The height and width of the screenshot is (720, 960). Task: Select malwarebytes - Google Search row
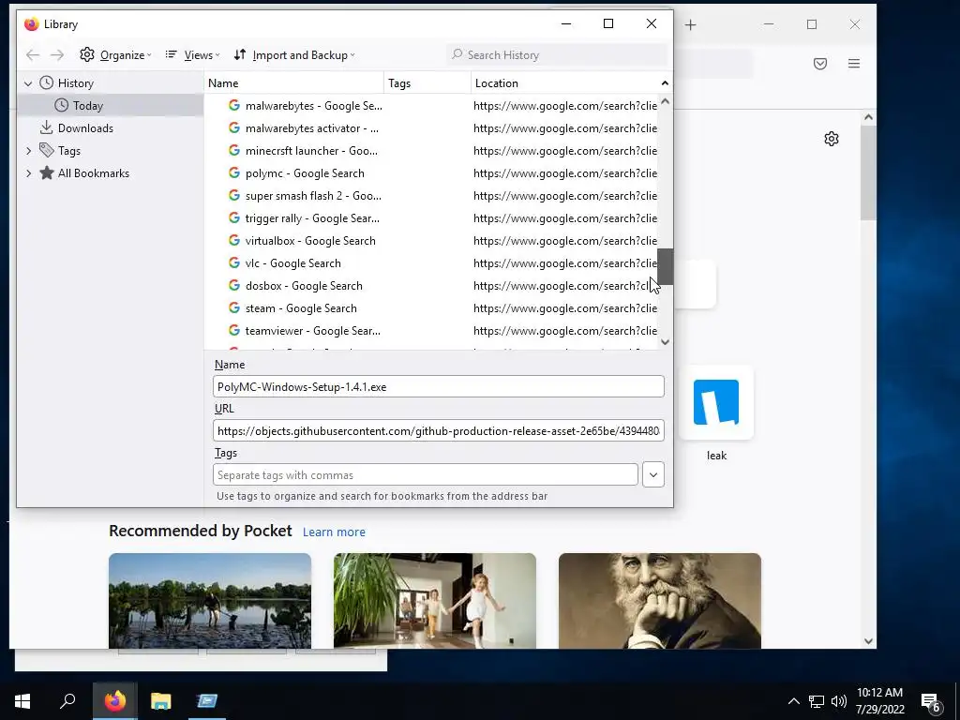[x=431, y=106]
